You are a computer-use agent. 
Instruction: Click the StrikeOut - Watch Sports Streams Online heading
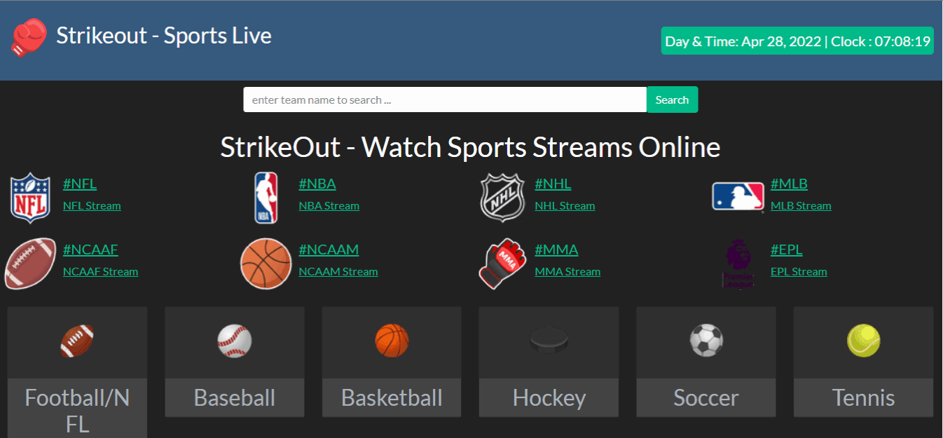[470, 147]
